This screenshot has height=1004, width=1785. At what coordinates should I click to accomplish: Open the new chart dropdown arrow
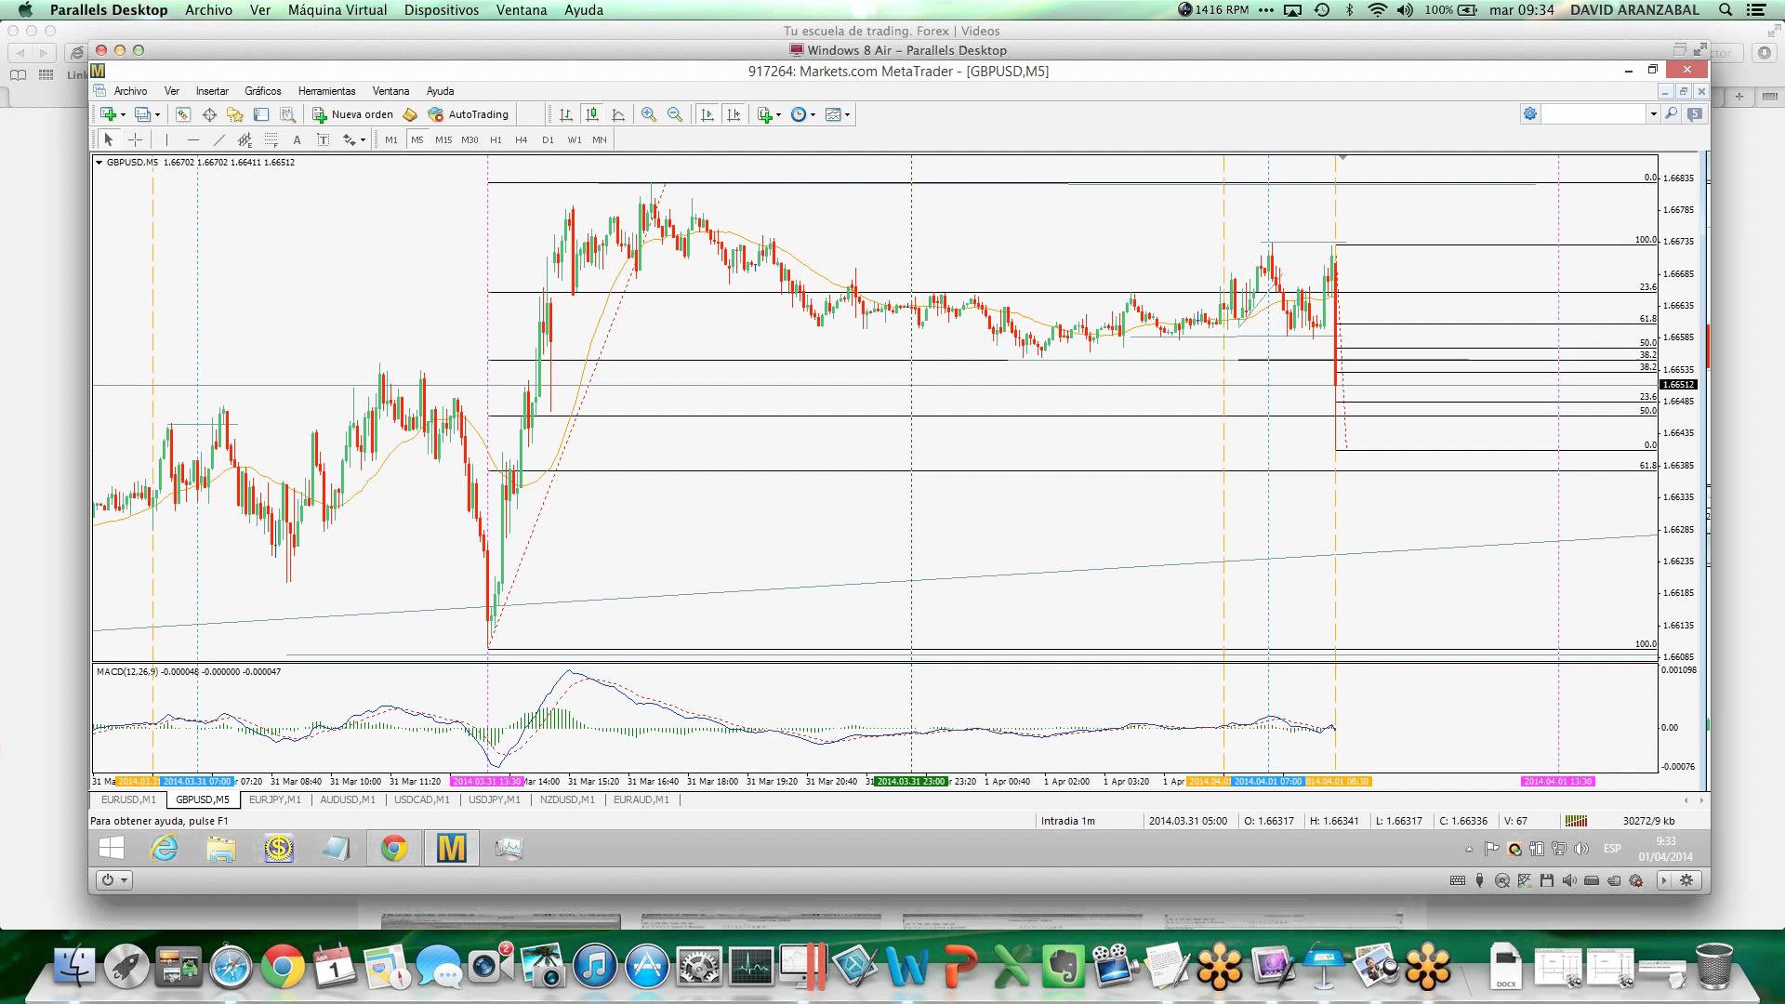pyautogui.click(x=123, y=115)
